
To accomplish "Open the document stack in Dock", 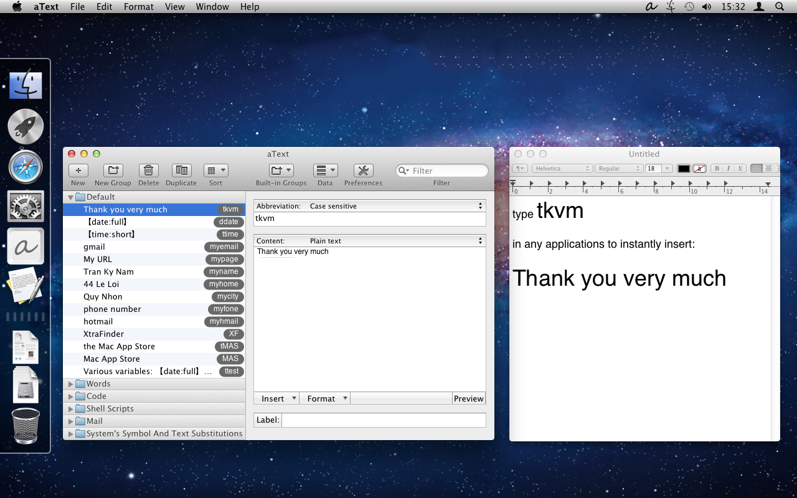I will [x=26, y=347].
